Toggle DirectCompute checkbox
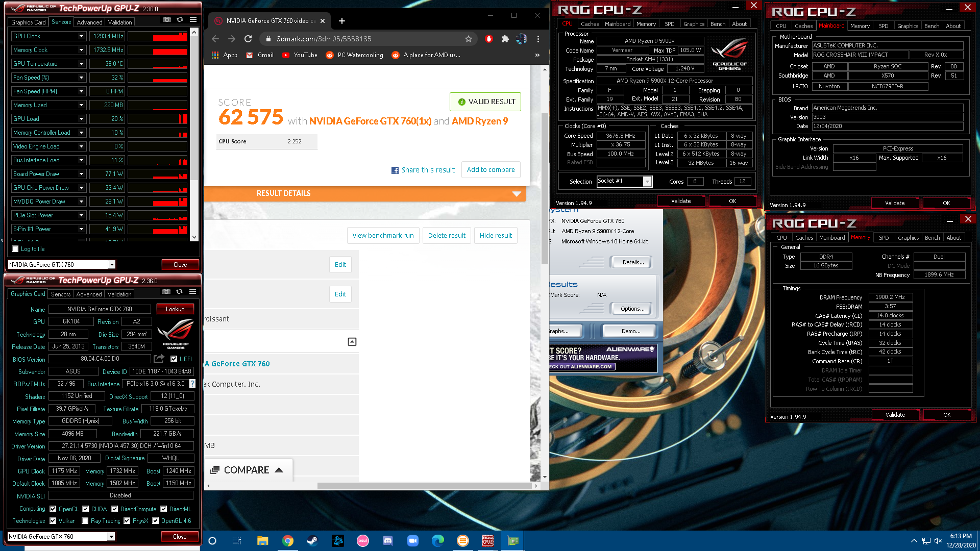The width and height of the screenshot is (980, 551). [x=115, y=509]
